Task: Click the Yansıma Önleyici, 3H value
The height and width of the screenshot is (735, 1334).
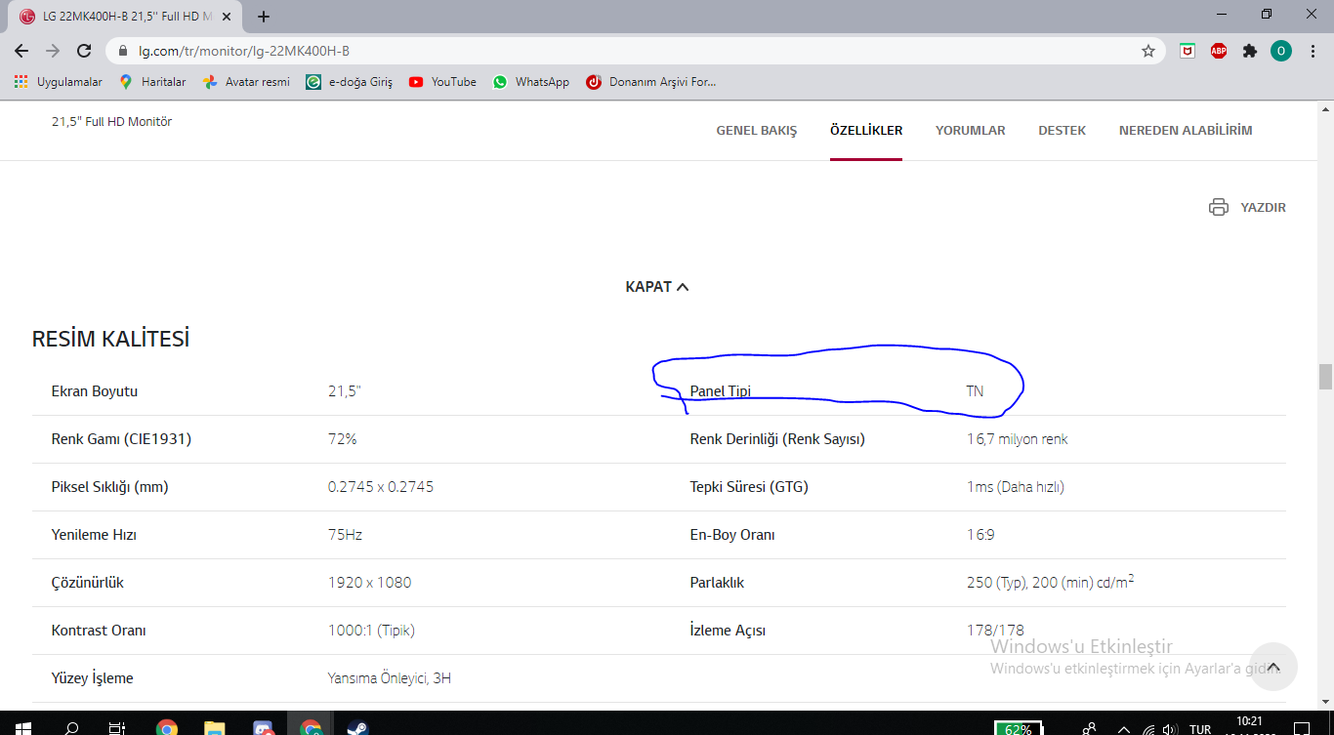Action: pos(390,678)
